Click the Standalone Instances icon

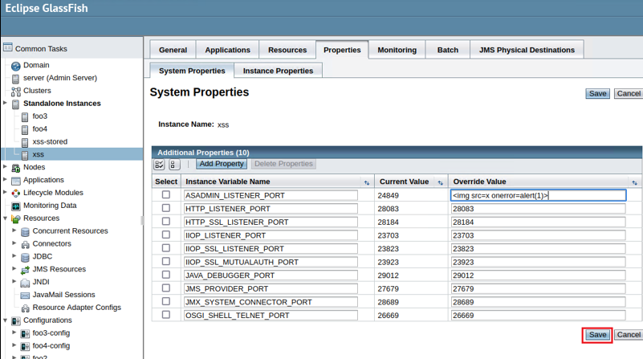pyautogui.click(x=15, y=104)
